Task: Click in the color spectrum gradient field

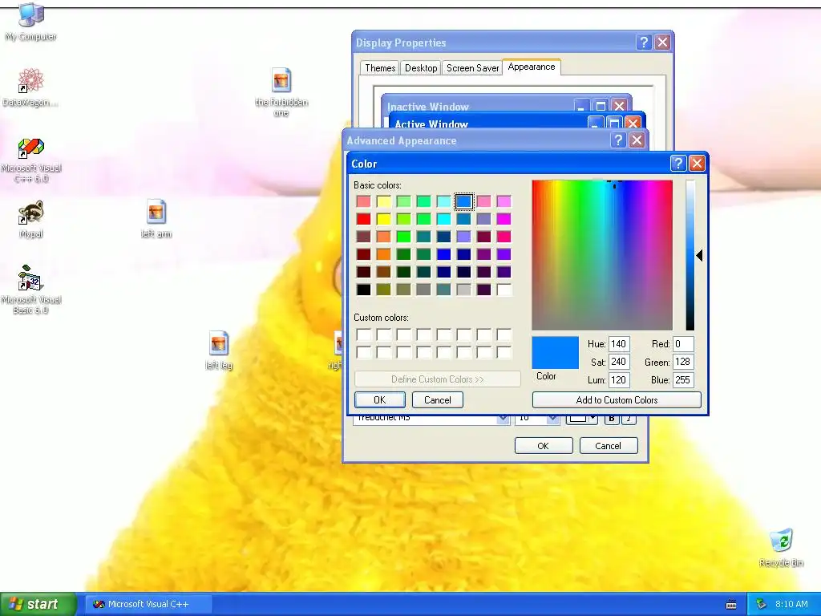Action: pos(602,255)
